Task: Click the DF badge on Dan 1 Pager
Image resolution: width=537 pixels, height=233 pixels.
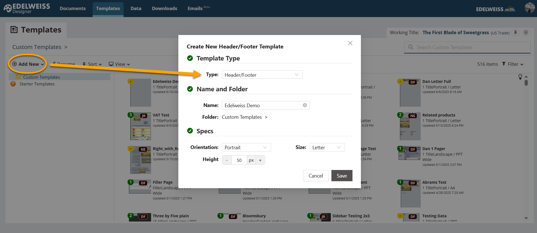Action: click(x=413, y=149)
